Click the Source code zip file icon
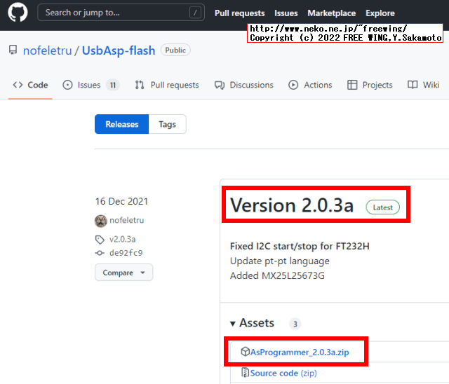 click(245, 373)
